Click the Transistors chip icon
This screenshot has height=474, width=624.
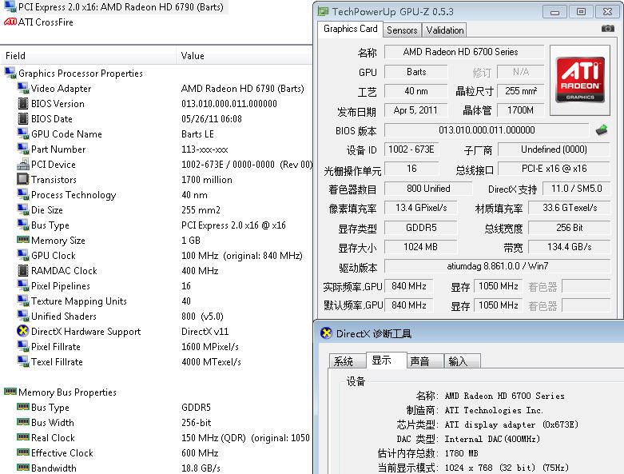point(23,179)
